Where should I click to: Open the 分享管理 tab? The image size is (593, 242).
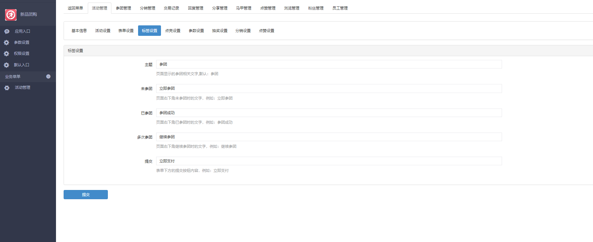(220, 8)
